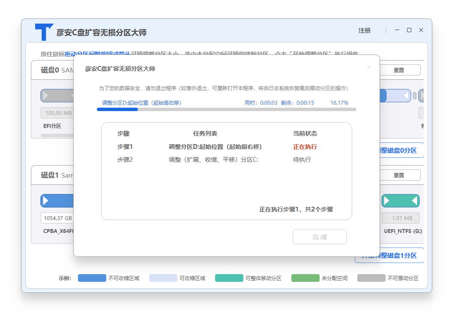Close the progress dialog with its X

369,67
